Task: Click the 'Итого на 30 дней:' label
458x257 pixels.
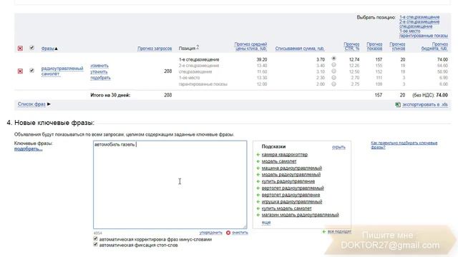Action: [x=110, y=95]
